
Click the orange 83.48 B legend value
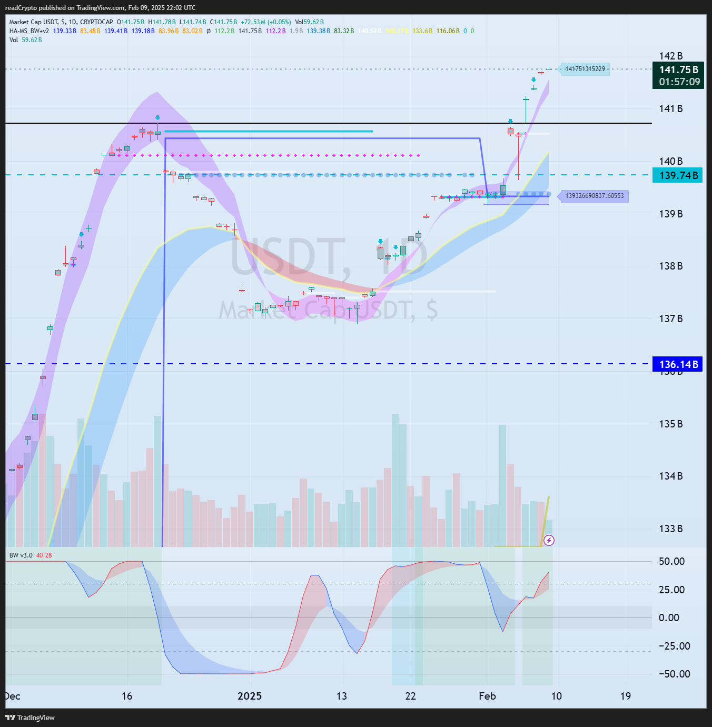pos(90,31)
